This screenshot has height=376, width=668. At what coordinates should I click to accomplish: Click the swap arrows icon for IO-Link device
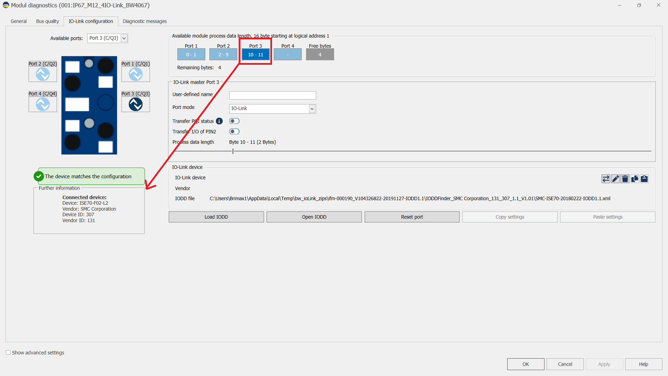606,179
